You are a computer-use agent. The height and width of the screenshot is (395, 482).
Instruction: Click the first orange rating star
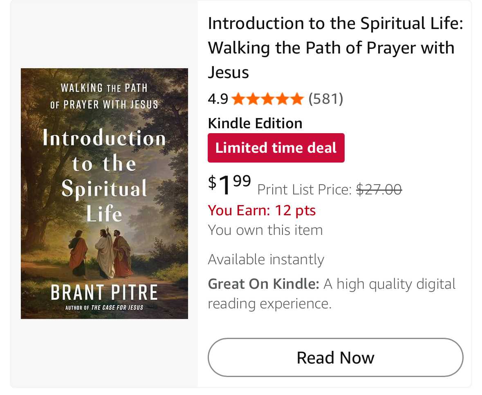[x=238, y=99]
